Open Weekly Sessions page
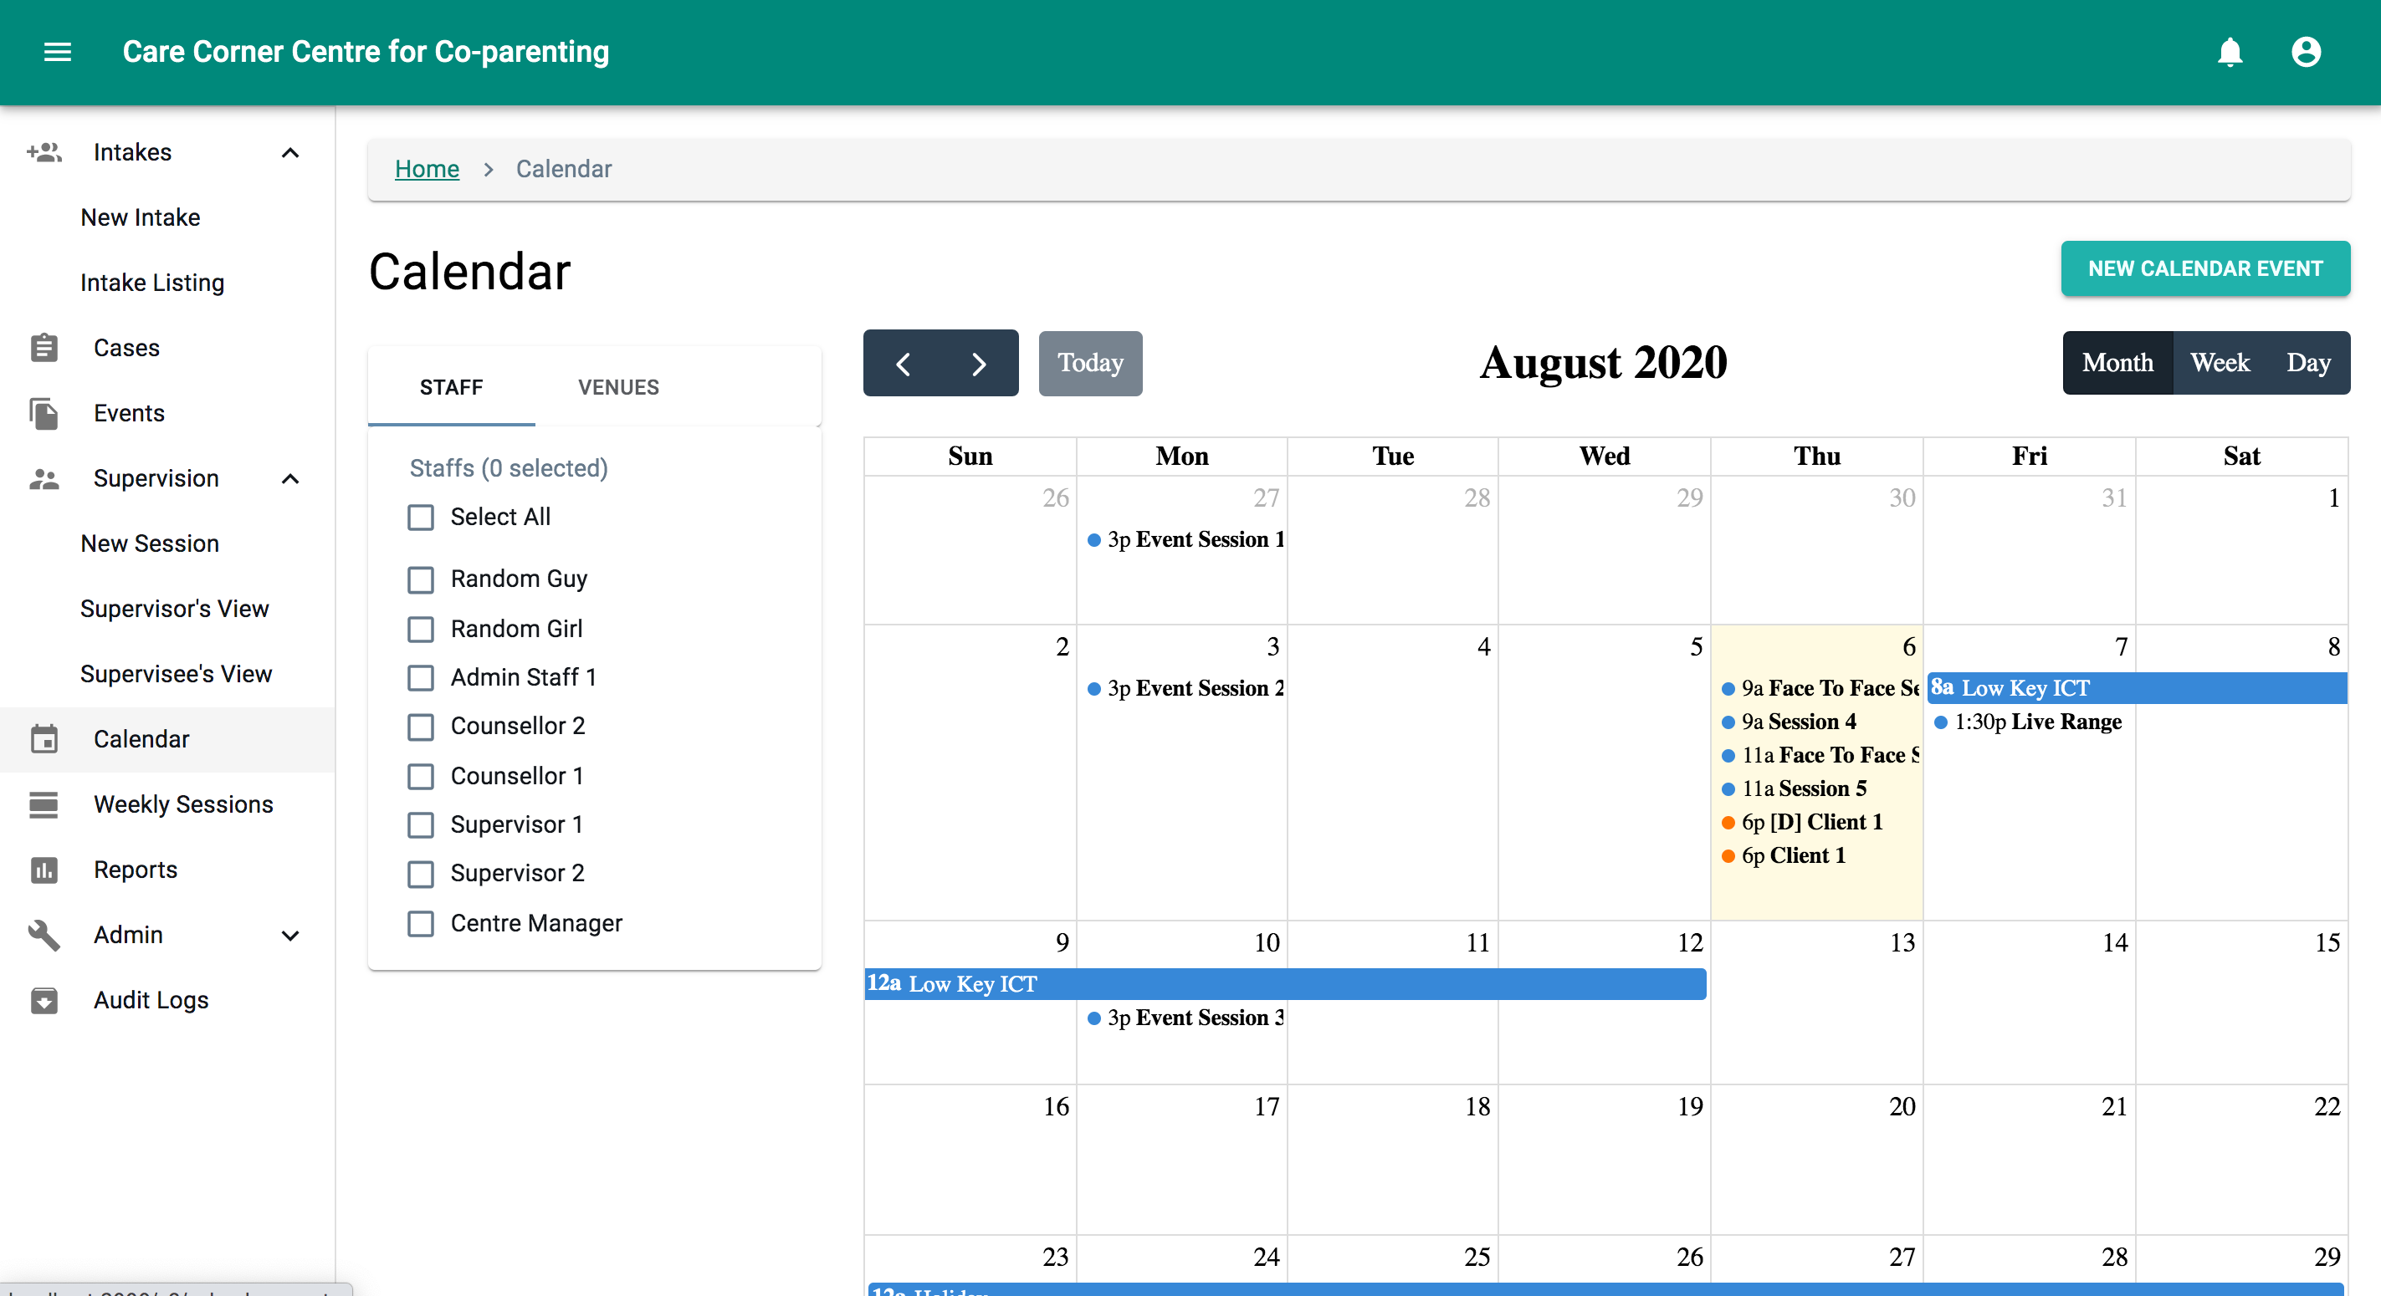The image size is (2381, 1296). tap(184, 804)
